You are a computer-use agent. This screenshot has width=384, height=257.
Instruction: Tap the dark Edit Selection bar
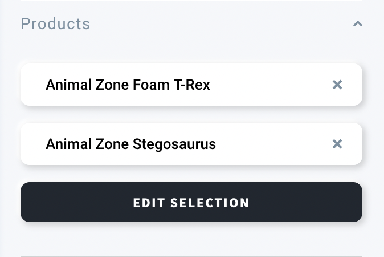[191, 202]
